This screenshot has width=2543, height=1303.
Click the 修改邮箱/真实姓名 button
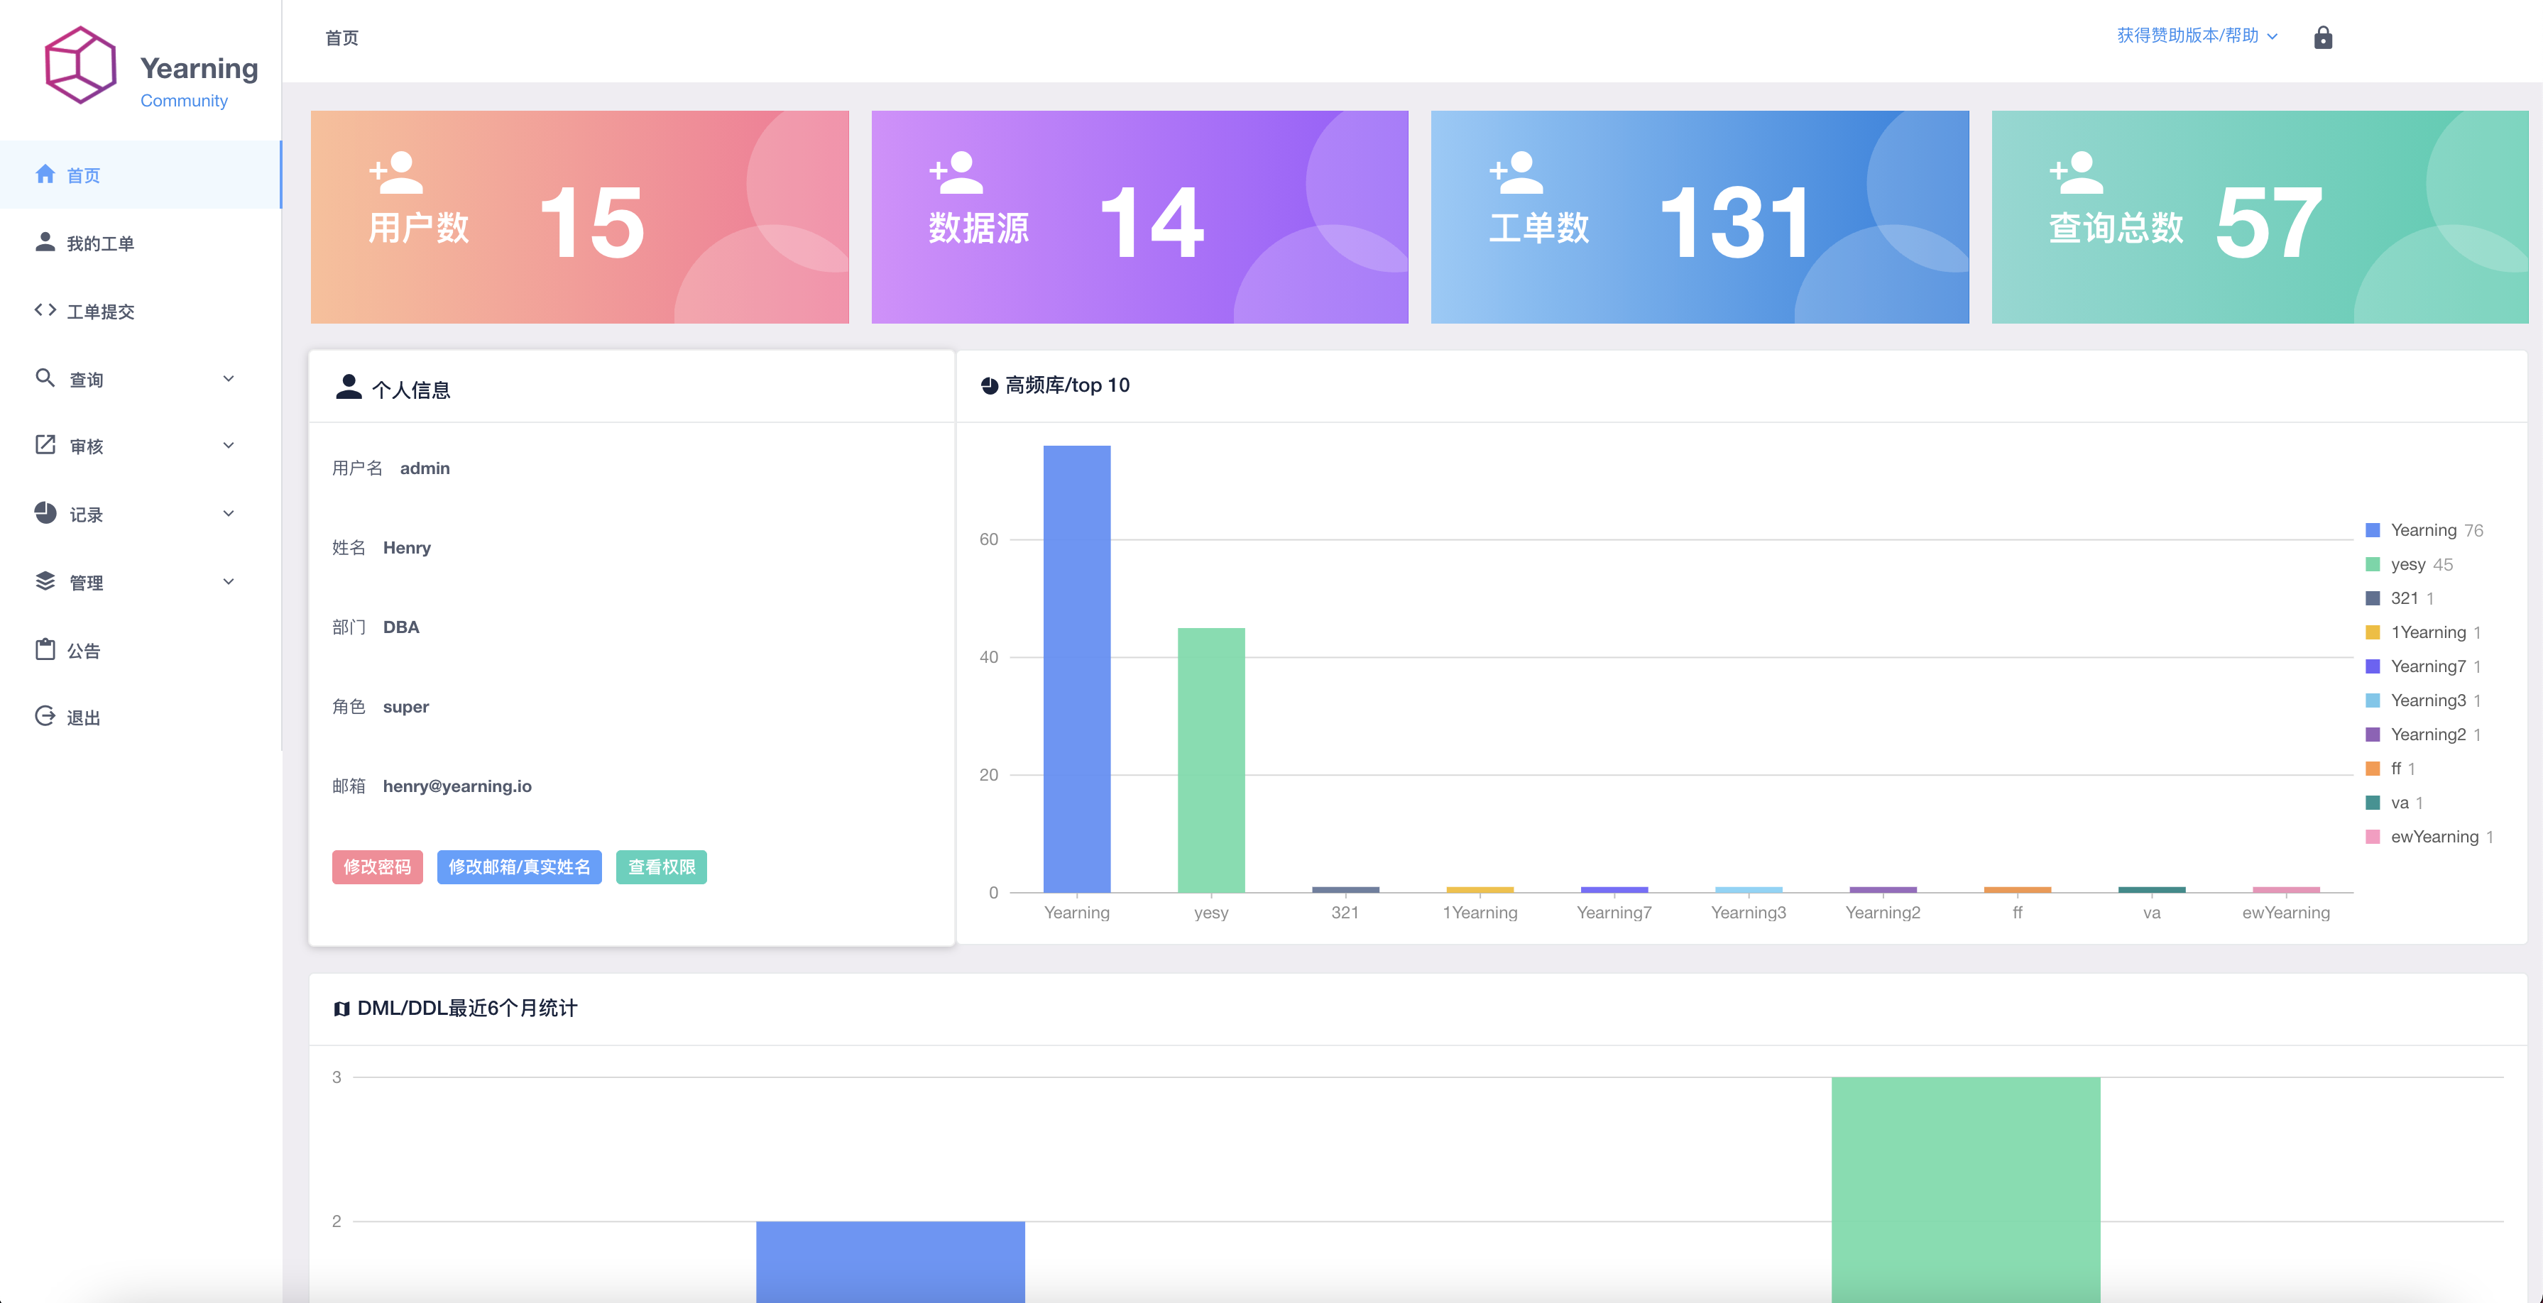click(519, 867)
